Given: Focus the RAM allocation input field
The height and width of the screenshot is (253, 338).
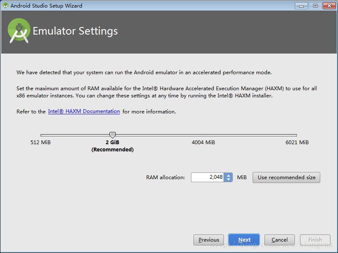Looking at the screenshot, I should coord(207,177).
